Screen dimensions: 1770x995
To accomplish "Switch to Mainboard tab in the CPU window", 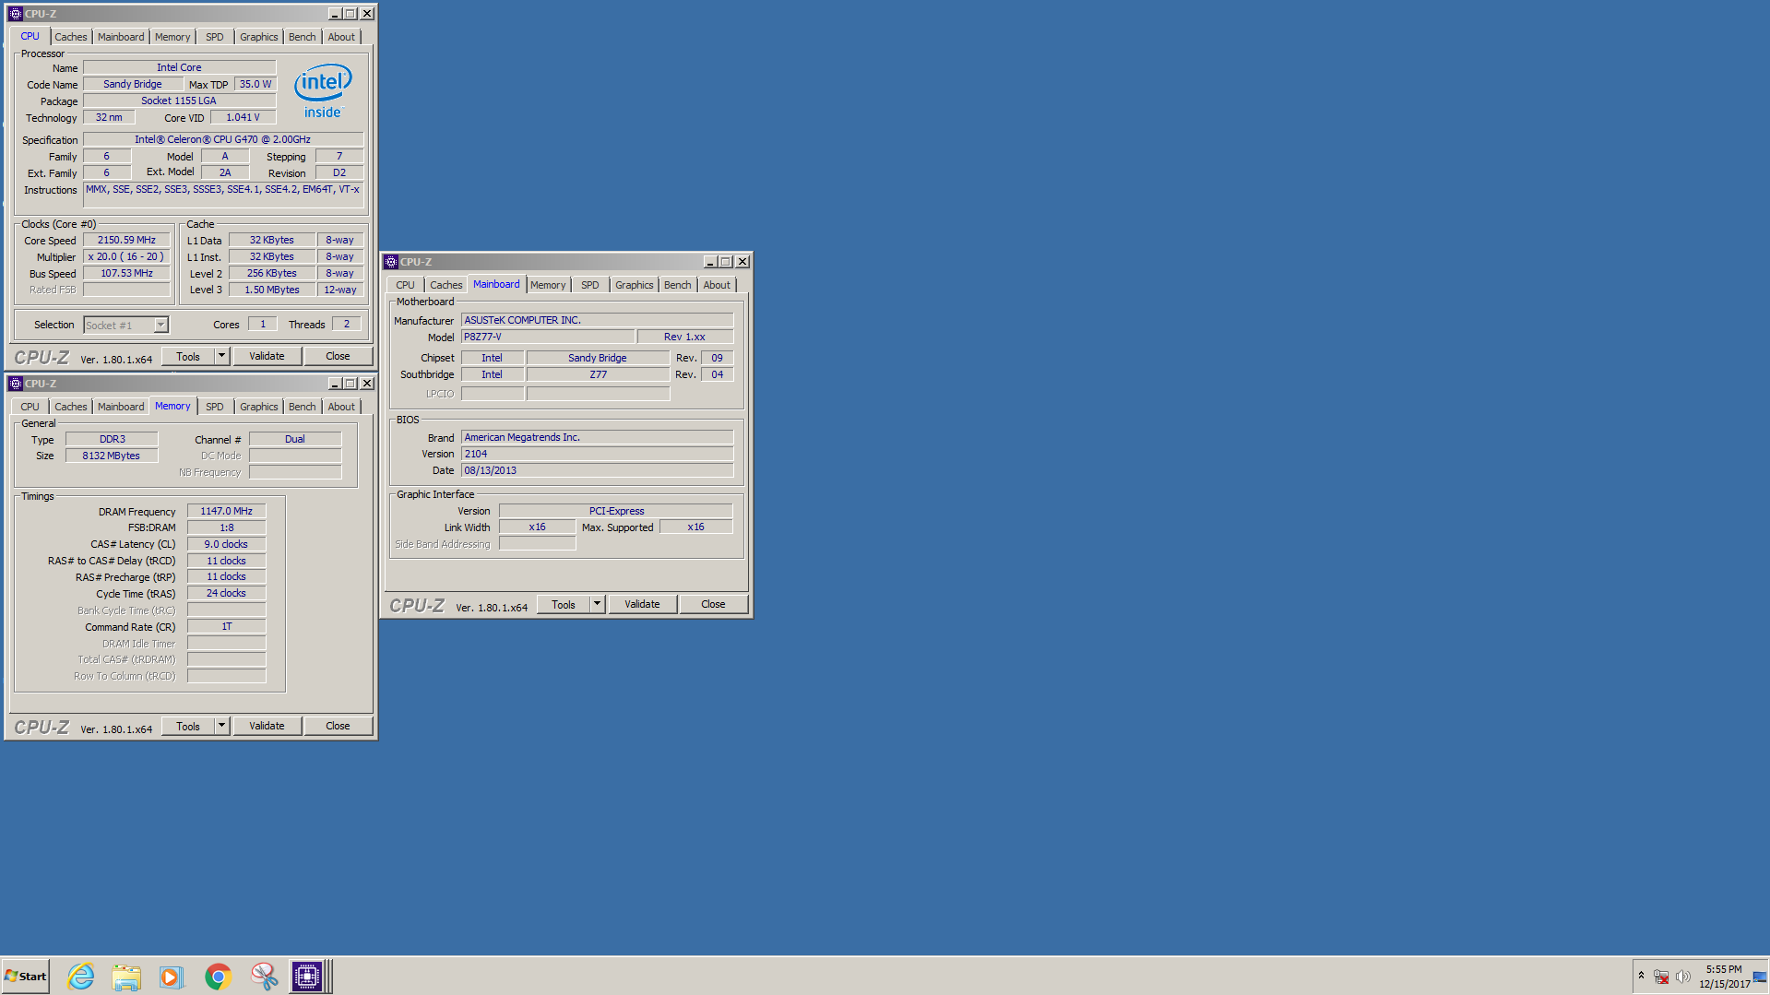I will pyautogui.click(x=121, y=37).
